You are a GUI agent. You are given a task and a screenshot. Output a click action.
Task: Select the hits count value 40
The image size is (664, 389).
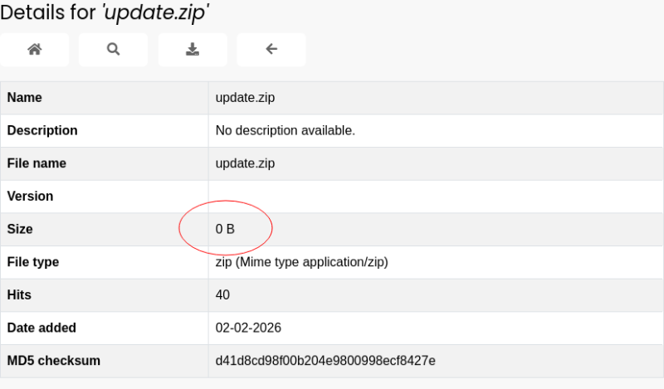(x=222, y=294)
